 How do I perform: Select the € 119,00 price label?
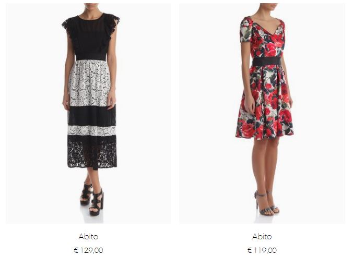click(262, 250)
